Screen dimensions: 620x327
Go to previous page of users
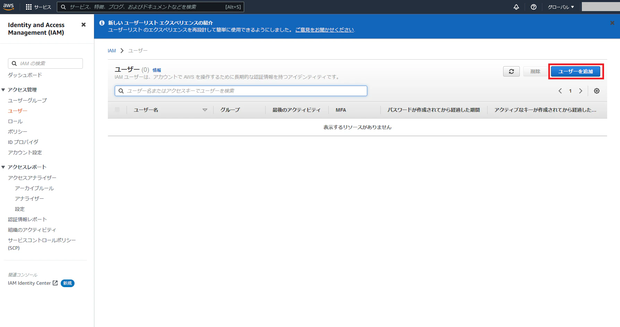point(560,91)
